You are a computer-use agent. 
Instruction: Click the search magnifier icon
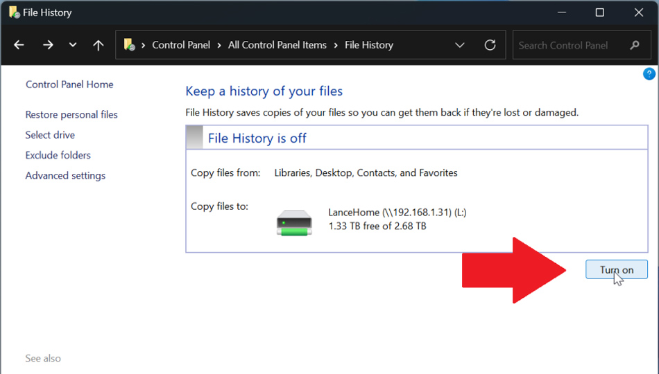click(634, 45)
